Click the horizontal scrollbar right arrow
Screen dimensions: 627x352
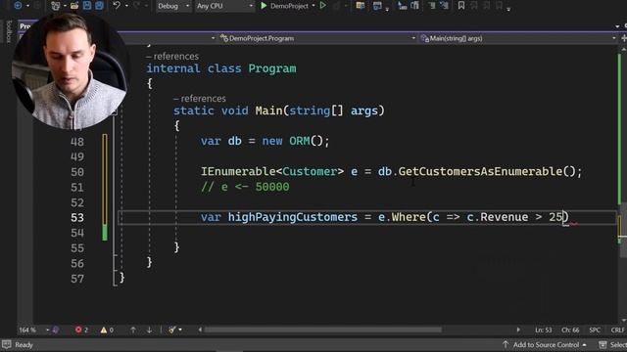(x=518, y=330)
